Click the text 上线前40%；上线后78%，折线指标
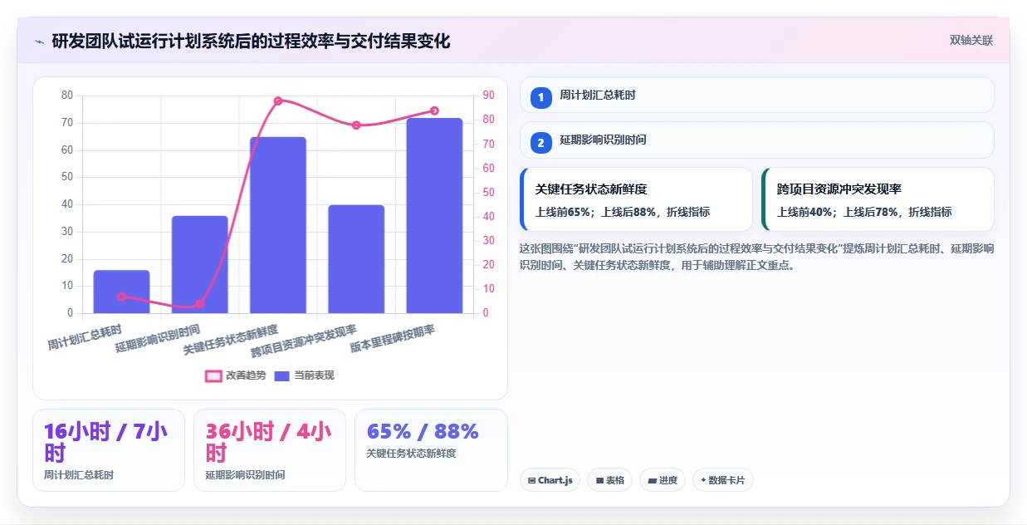Image resolution: width=1027 pixels, height=525 pixels. (x=864, y=212)
